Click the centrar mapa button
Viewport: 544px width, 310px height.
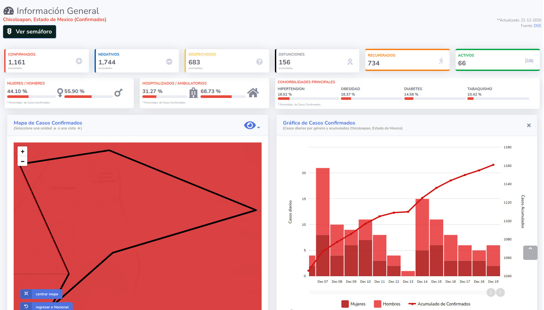41,294
